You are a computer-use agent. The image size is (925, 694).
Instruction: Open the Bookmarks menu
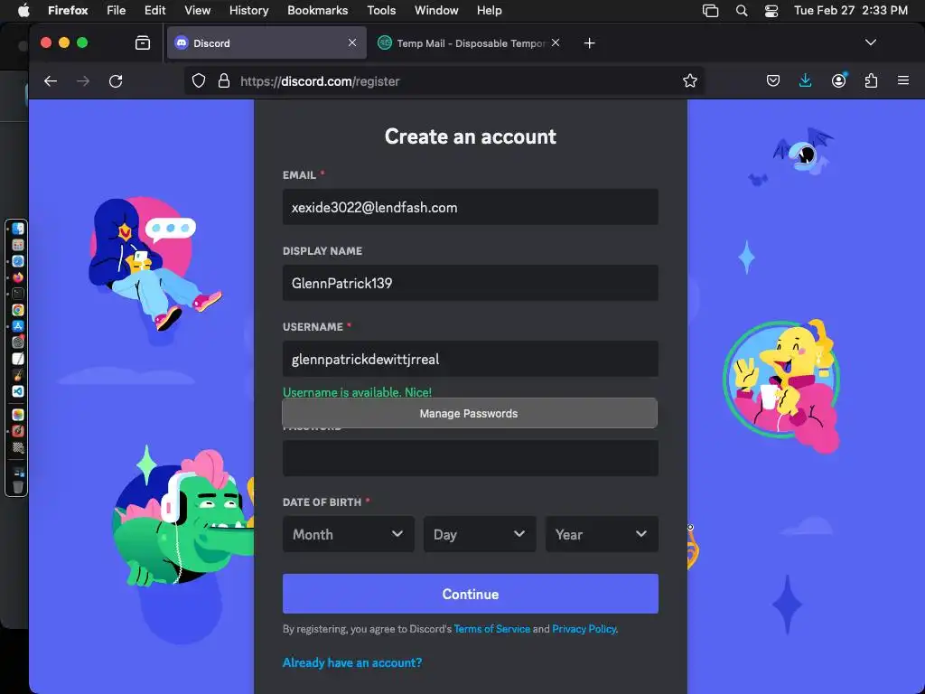coord(317,11)
